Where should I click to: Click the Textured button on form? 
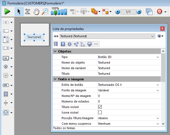(34, 37)
